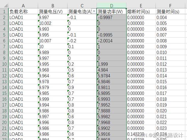This screenshot has height=140, width=187.
Task: Select power cell 5.9982
Action: 111,116
